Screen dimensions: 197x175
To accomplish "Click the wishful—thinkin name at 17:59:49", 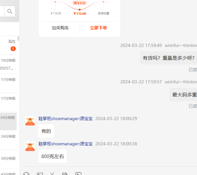I will 181,45.
